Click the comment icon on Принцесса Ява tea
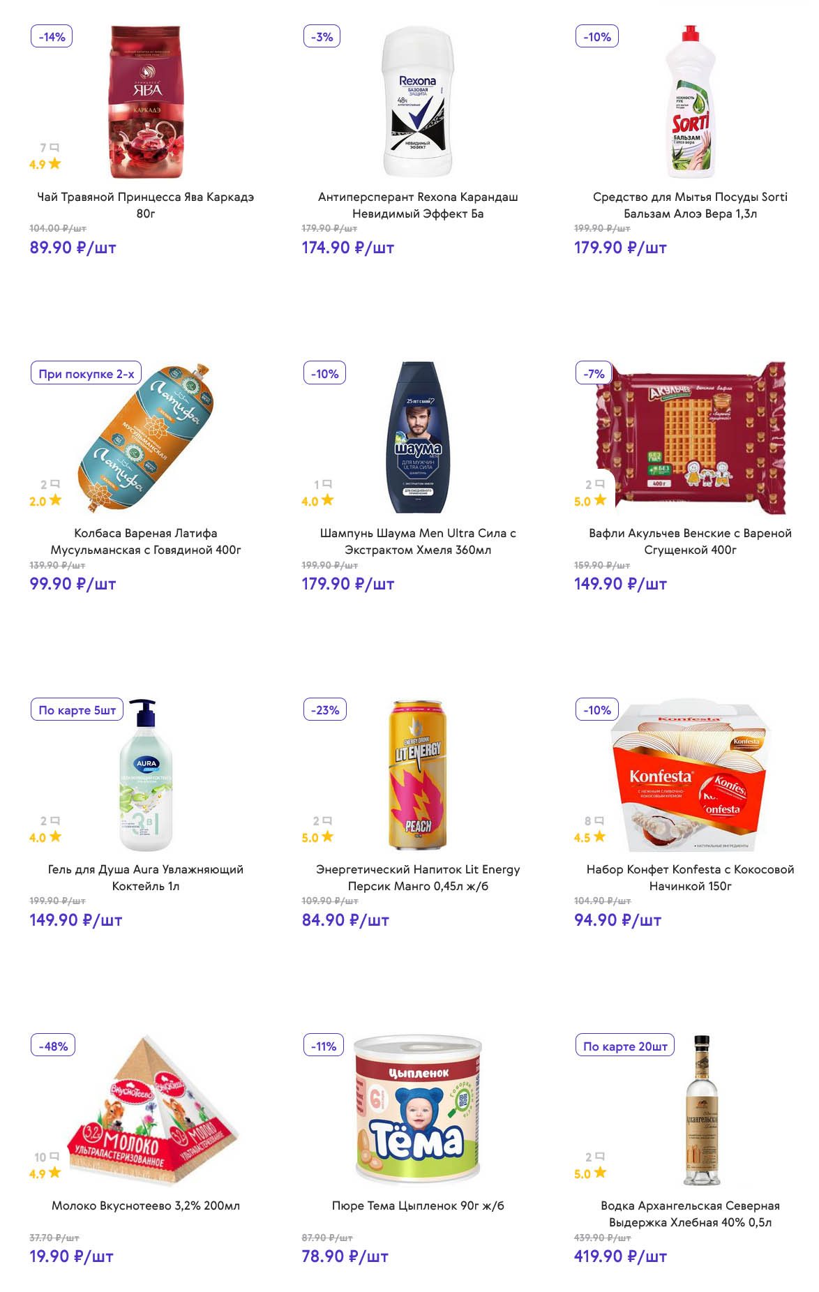The image size is (819, 1292). pyautogui.click(x=54, y=147)
